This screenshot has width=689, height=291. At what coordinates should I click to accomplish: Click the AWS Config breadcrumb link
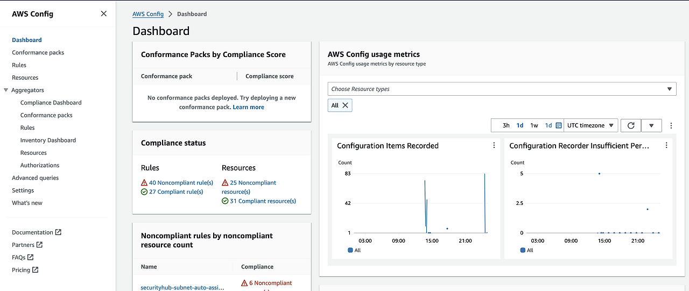pyautogui.click(x=148, y=14)
